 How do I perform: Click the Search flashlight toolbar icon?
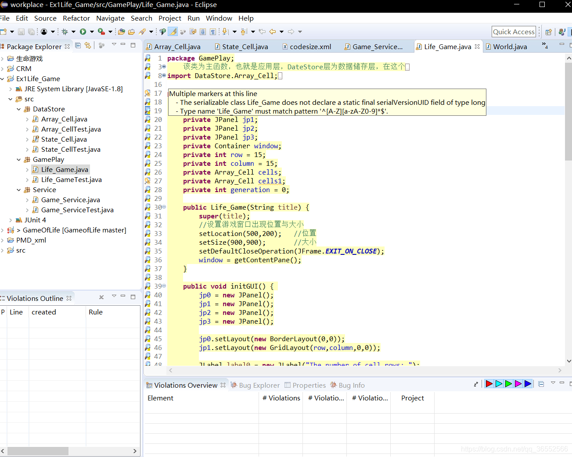pyautogui.click(x=142, y=32)
